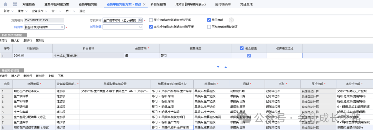Click search icon in 适用账簿 field

[140, 27]
